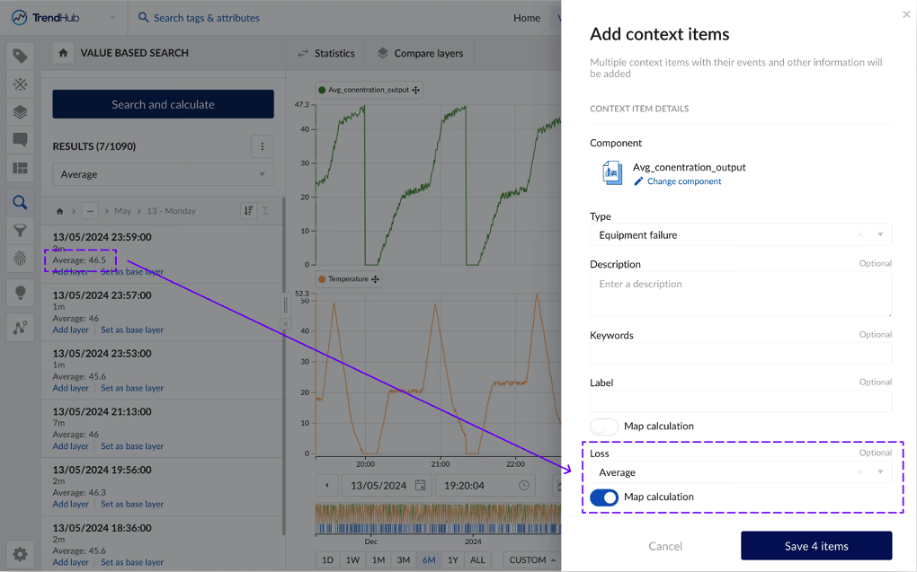Click the Save 4 items button
The image size is (917, 572).
click(x=815, y=546)
